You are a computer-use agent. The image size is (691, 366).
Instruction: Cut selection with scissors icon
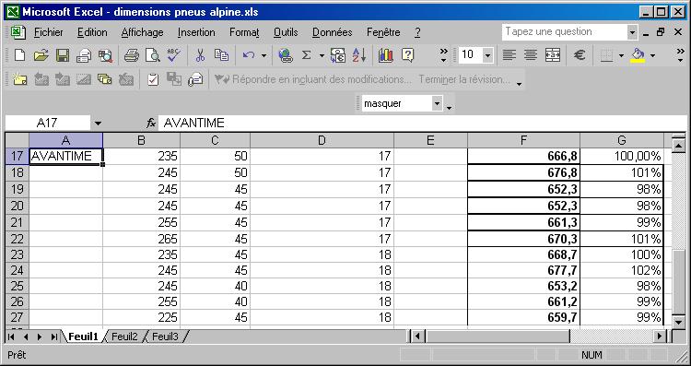[x=200, y=55]
